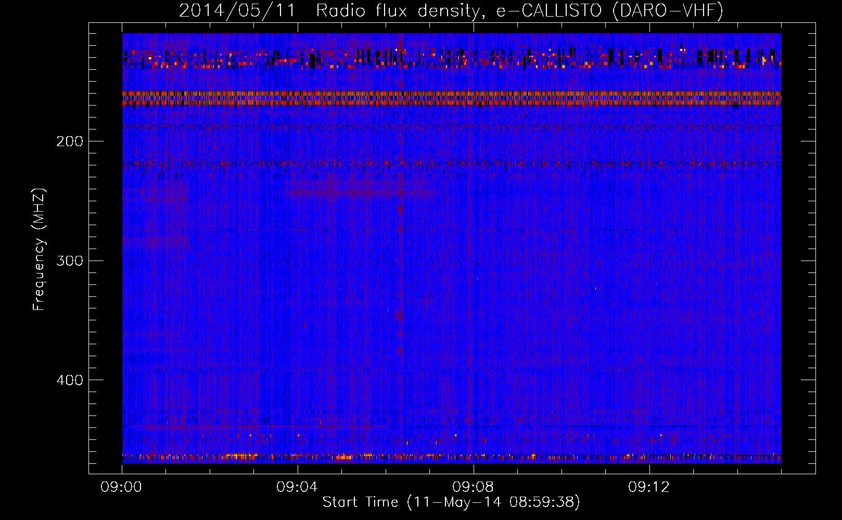This screenshot has height=520, width=842.
Task: Click the '300' frequency tick label
Action: pos(69,261)
